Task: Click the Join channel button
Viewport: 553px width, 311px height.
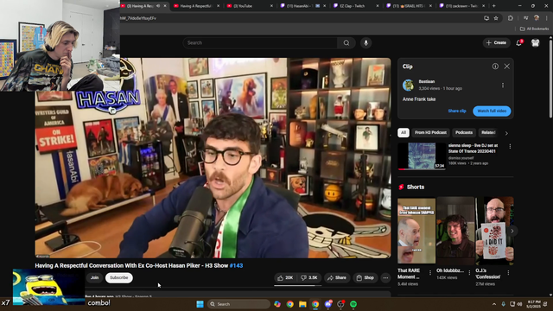Action: (94, 278)
